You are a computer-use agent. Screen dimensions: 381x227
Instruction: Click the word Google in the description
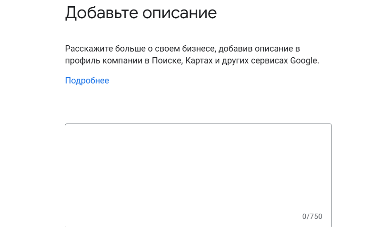(303, 61)
